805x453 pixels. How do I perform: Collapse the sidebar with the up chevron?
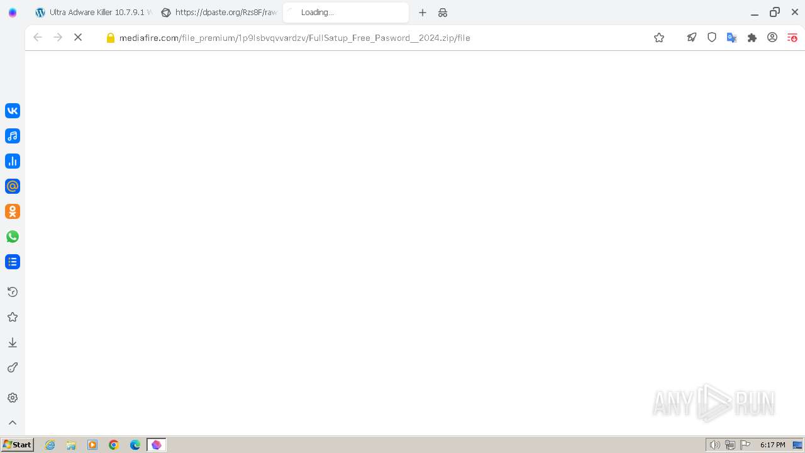click(x=13, y=423)
